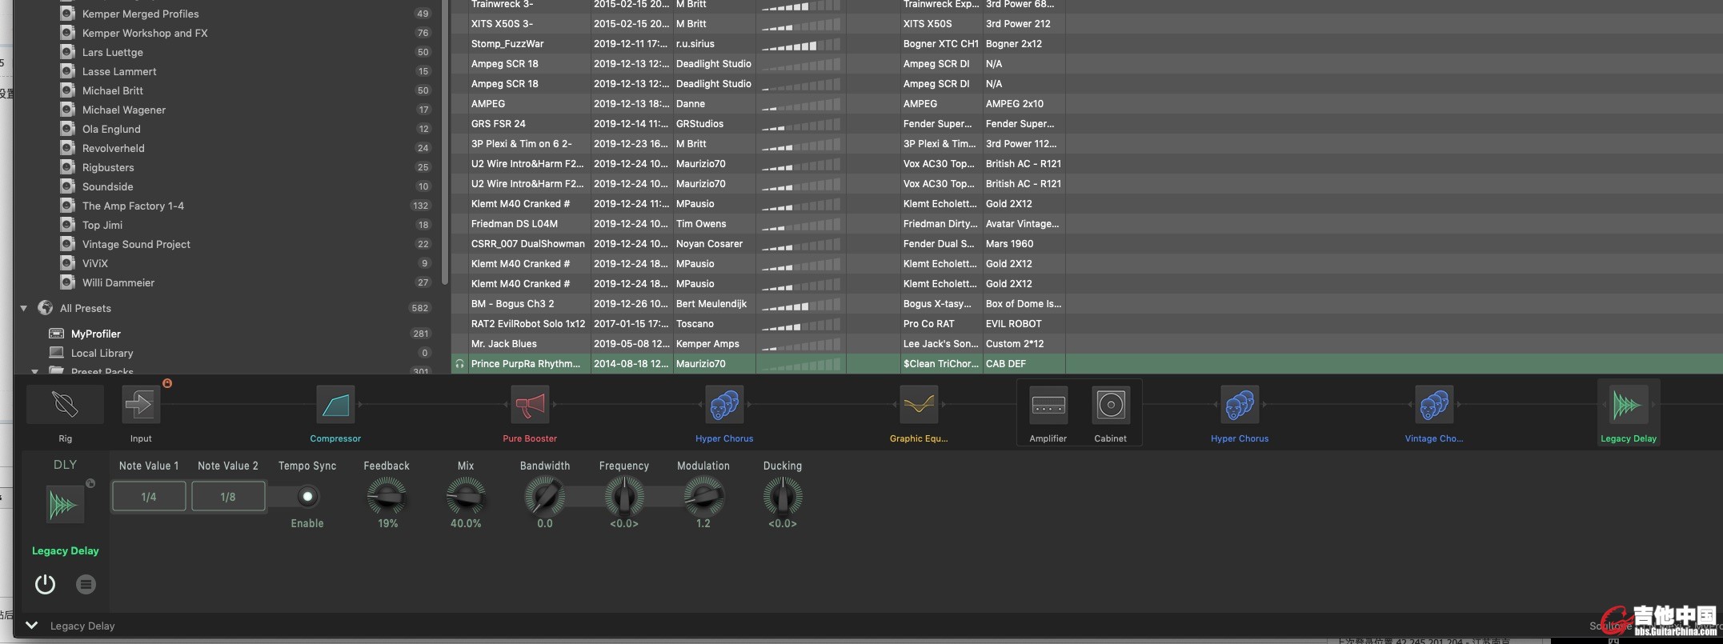Select the Vintage Sound Project pack
This screenshot has width=1723, height=644.
click(136, 244)
